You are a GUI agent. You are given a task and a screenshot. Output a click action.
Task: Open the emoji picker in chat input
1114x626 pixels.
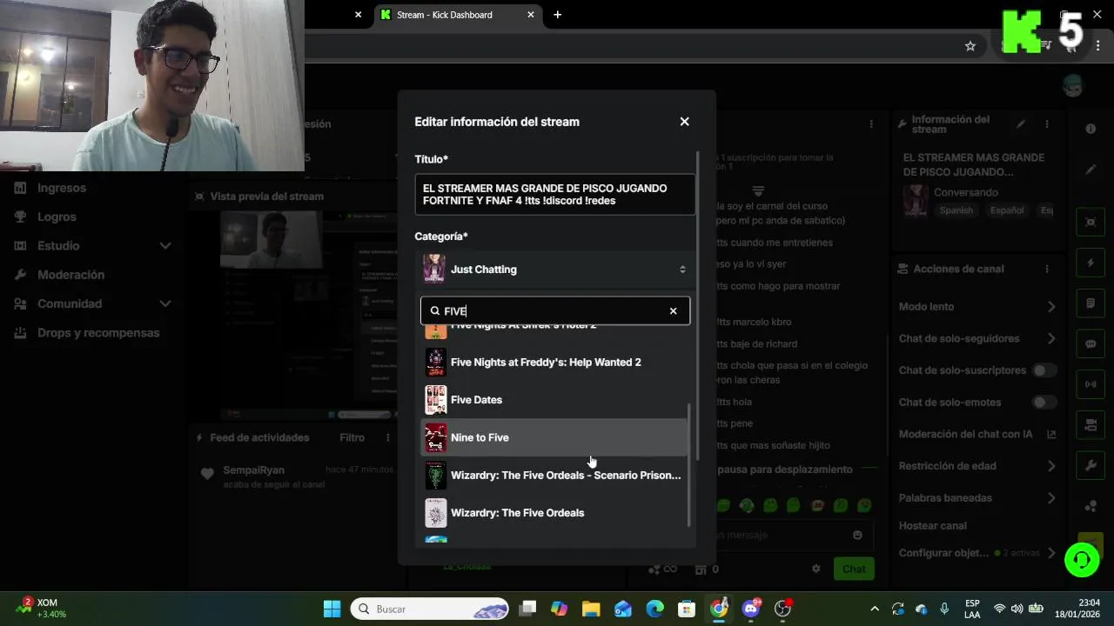point(857,535)
